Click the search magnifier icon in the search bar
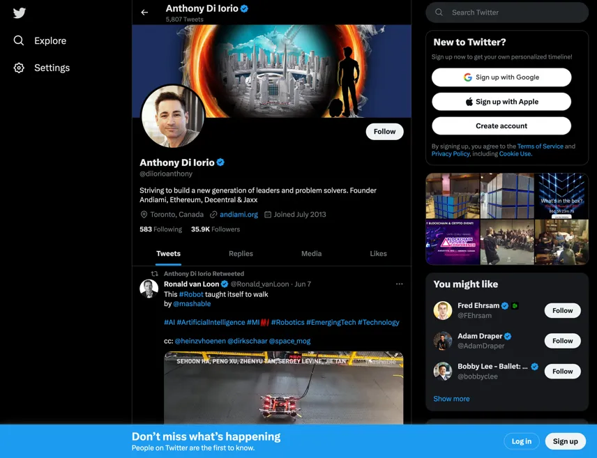This screenshot has height=458, width=597. [439, 13]
